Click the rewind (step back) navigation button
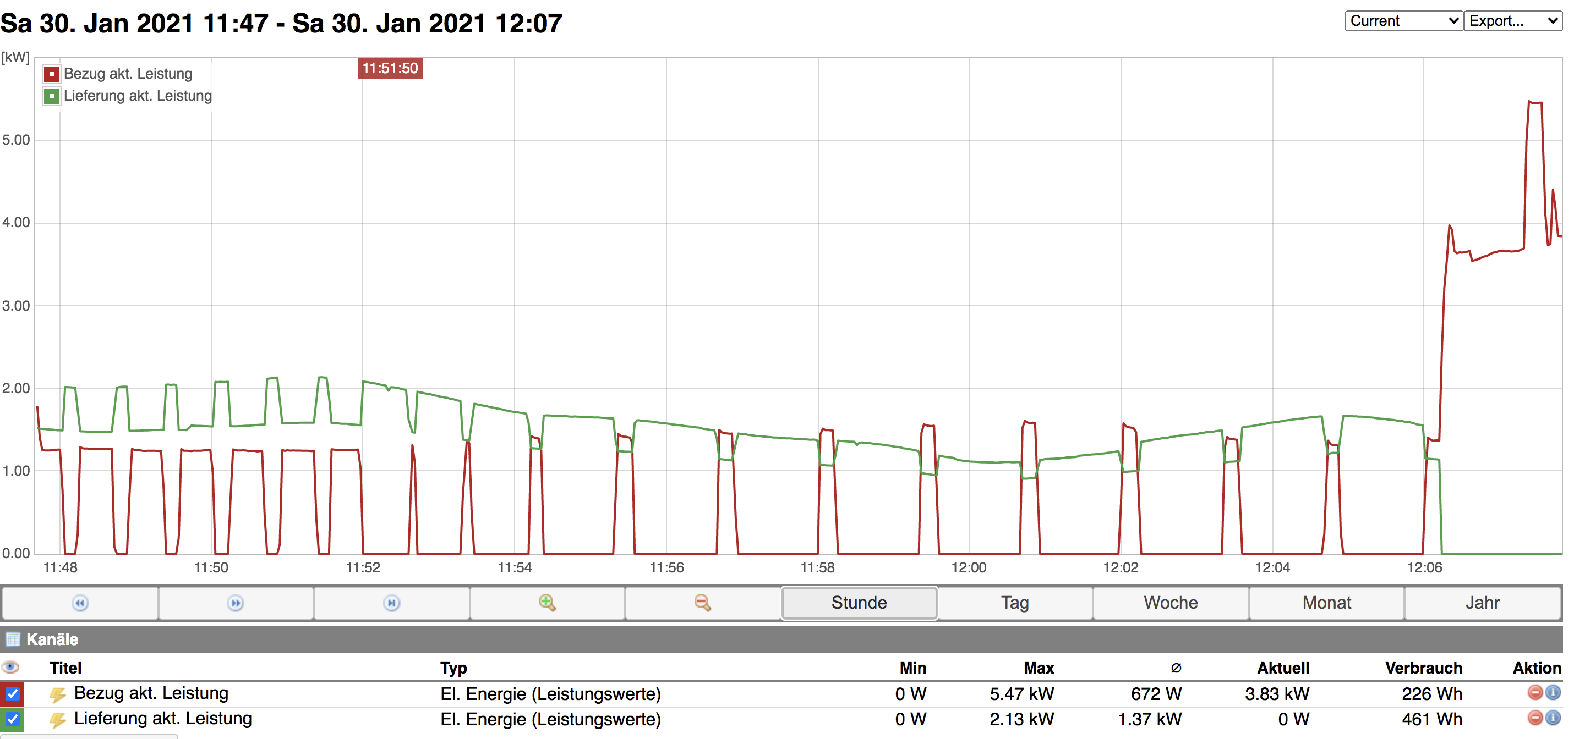1574x739 pixels. pyautogui.click(x=80, y=603)
